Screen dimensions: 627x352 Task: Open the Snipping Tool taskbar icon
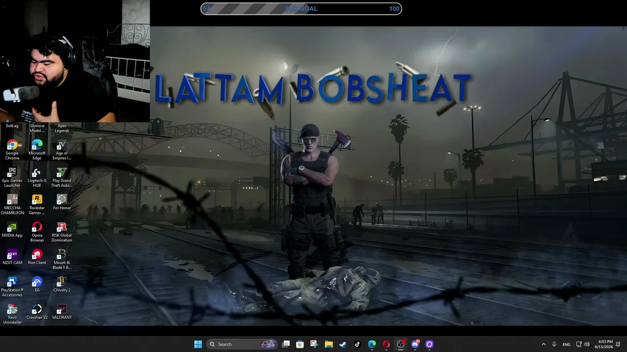pos(314,344)
